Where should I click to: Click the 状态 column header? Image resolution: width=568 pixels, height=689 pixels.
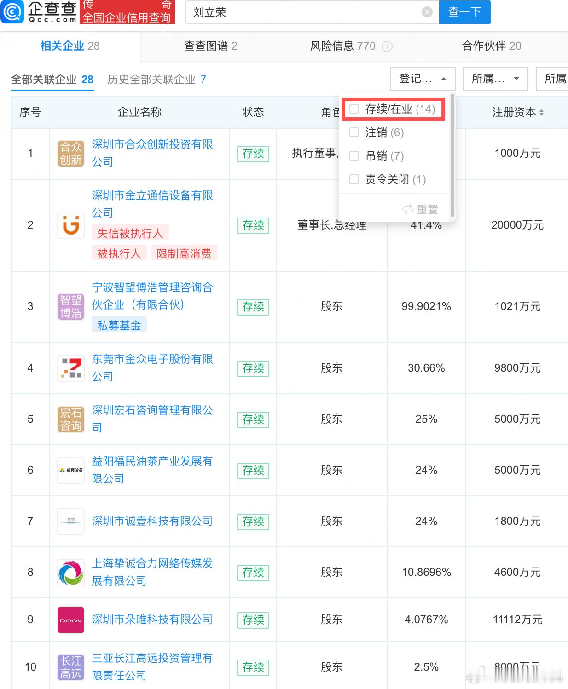(x=253, y=112)
